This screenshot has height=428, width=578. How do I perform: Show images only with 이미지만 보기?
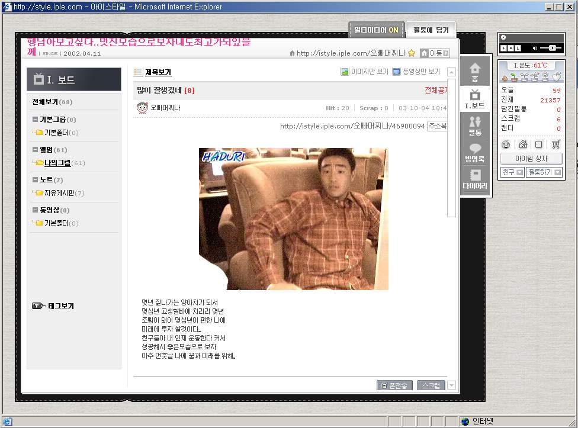[365, 72]
